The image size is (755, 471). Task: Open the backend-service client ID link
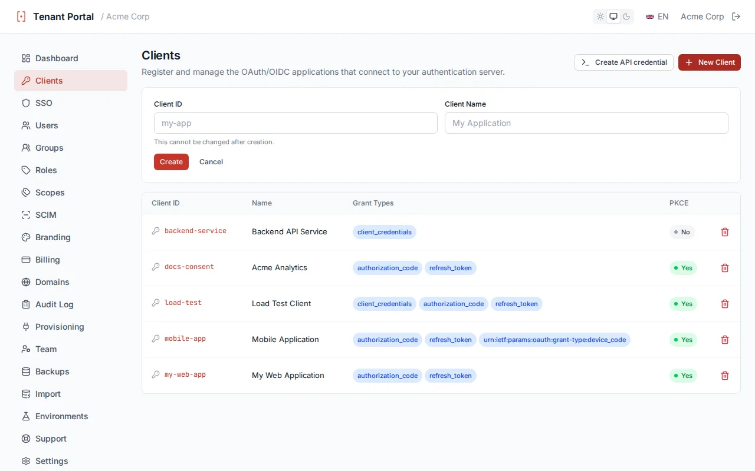195,231
